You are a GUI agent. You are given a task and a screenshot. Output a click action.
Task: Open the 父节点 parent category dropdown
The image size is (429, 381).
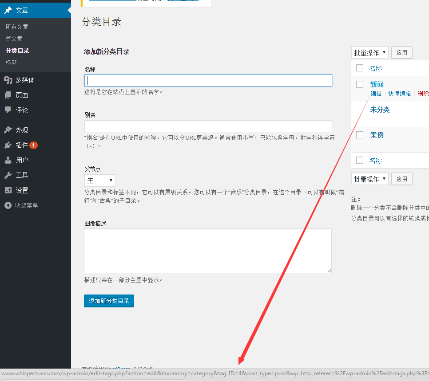click(99, 180)
